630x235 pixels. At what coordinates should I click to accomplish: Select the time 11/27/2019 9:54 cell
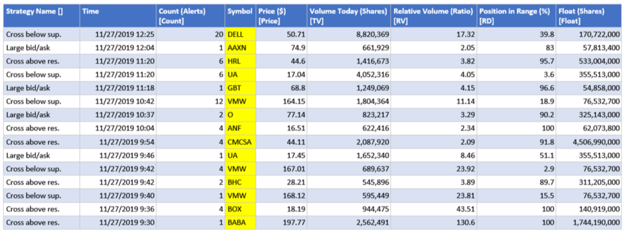118,142
